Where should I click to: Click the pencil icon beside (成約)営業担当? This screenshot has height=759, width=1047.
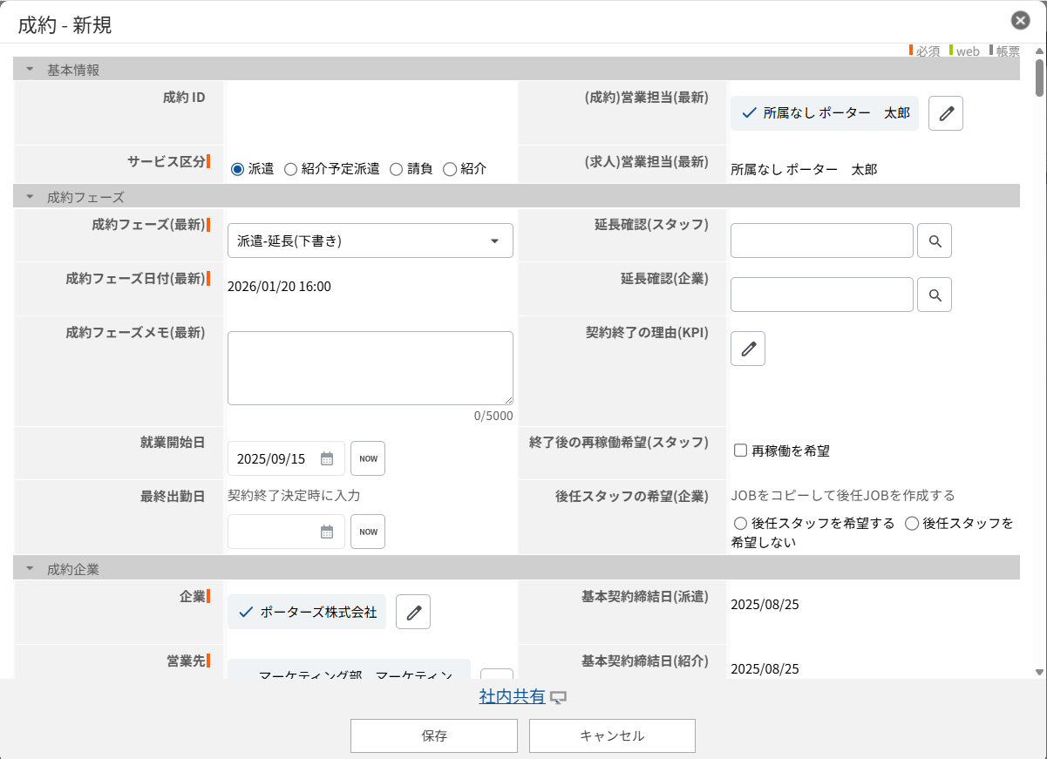click(945, 113)
